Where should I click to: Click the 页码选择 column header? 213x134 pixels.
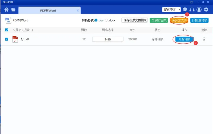[108, 30]
